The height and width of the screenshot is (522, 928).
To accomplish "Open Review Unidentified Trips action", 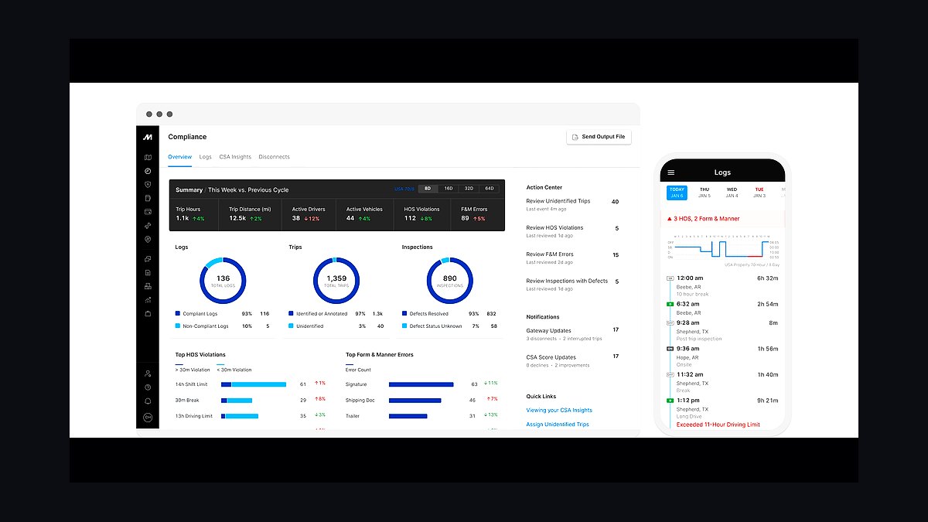I will [572, 205].
